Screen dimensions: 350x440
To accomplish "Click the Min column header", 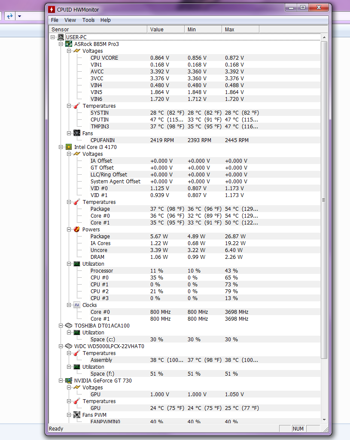I will (203, 30).
